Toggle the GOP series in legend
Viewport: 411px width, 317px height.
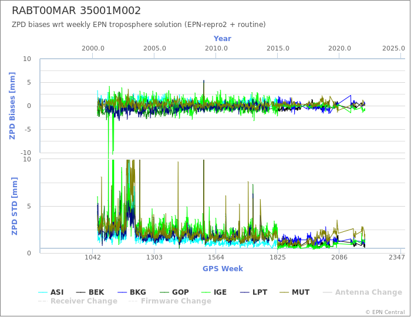(174, 292)
